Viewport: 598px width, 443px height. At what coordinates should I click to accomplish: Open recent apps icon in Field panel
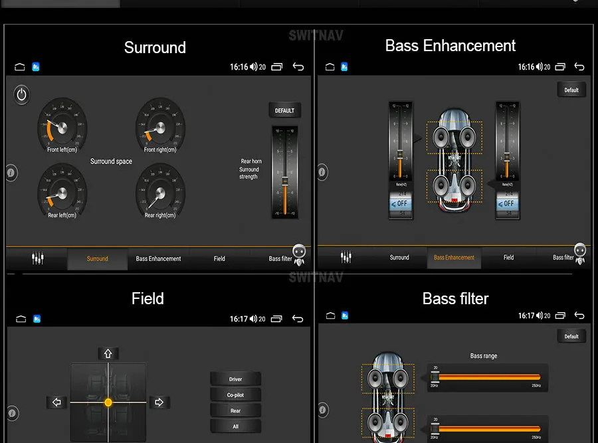pyautogui.click(x=276, y=319)
